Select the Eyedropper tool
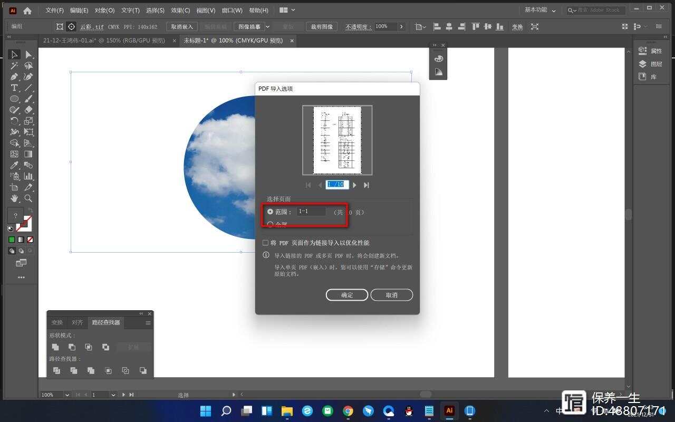 [x=14, y=165]
